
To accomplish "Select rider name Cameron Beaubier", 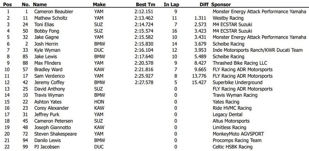I will (54, 12).
